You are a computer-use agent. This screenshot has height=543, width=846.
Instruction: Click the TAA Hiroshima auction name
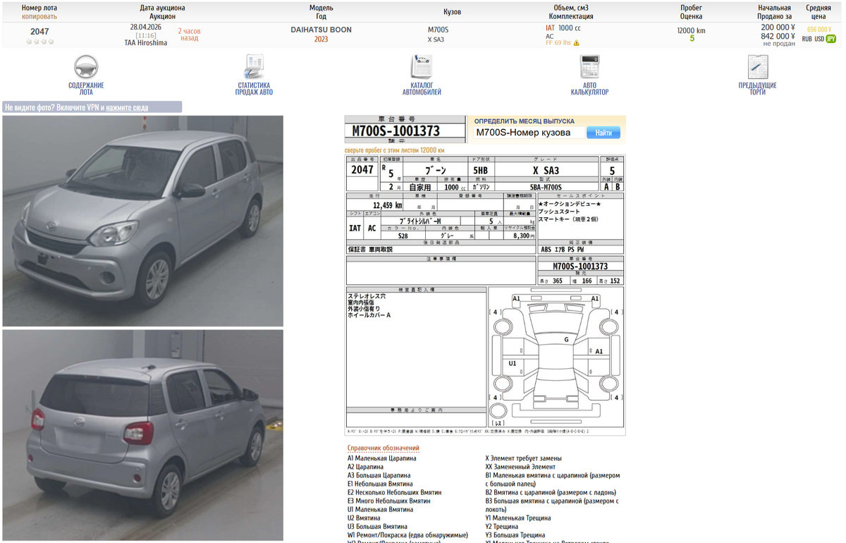[x=146, y=43]
